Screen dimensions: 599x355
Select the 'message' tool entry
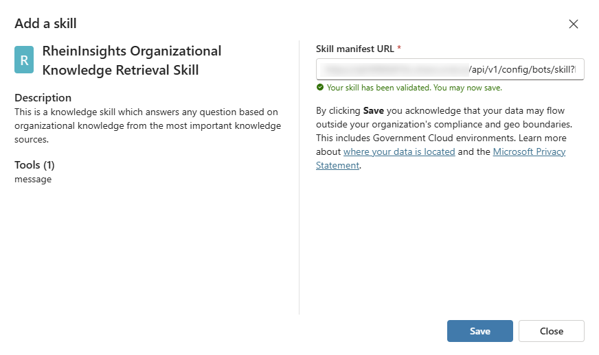[33, 180]
